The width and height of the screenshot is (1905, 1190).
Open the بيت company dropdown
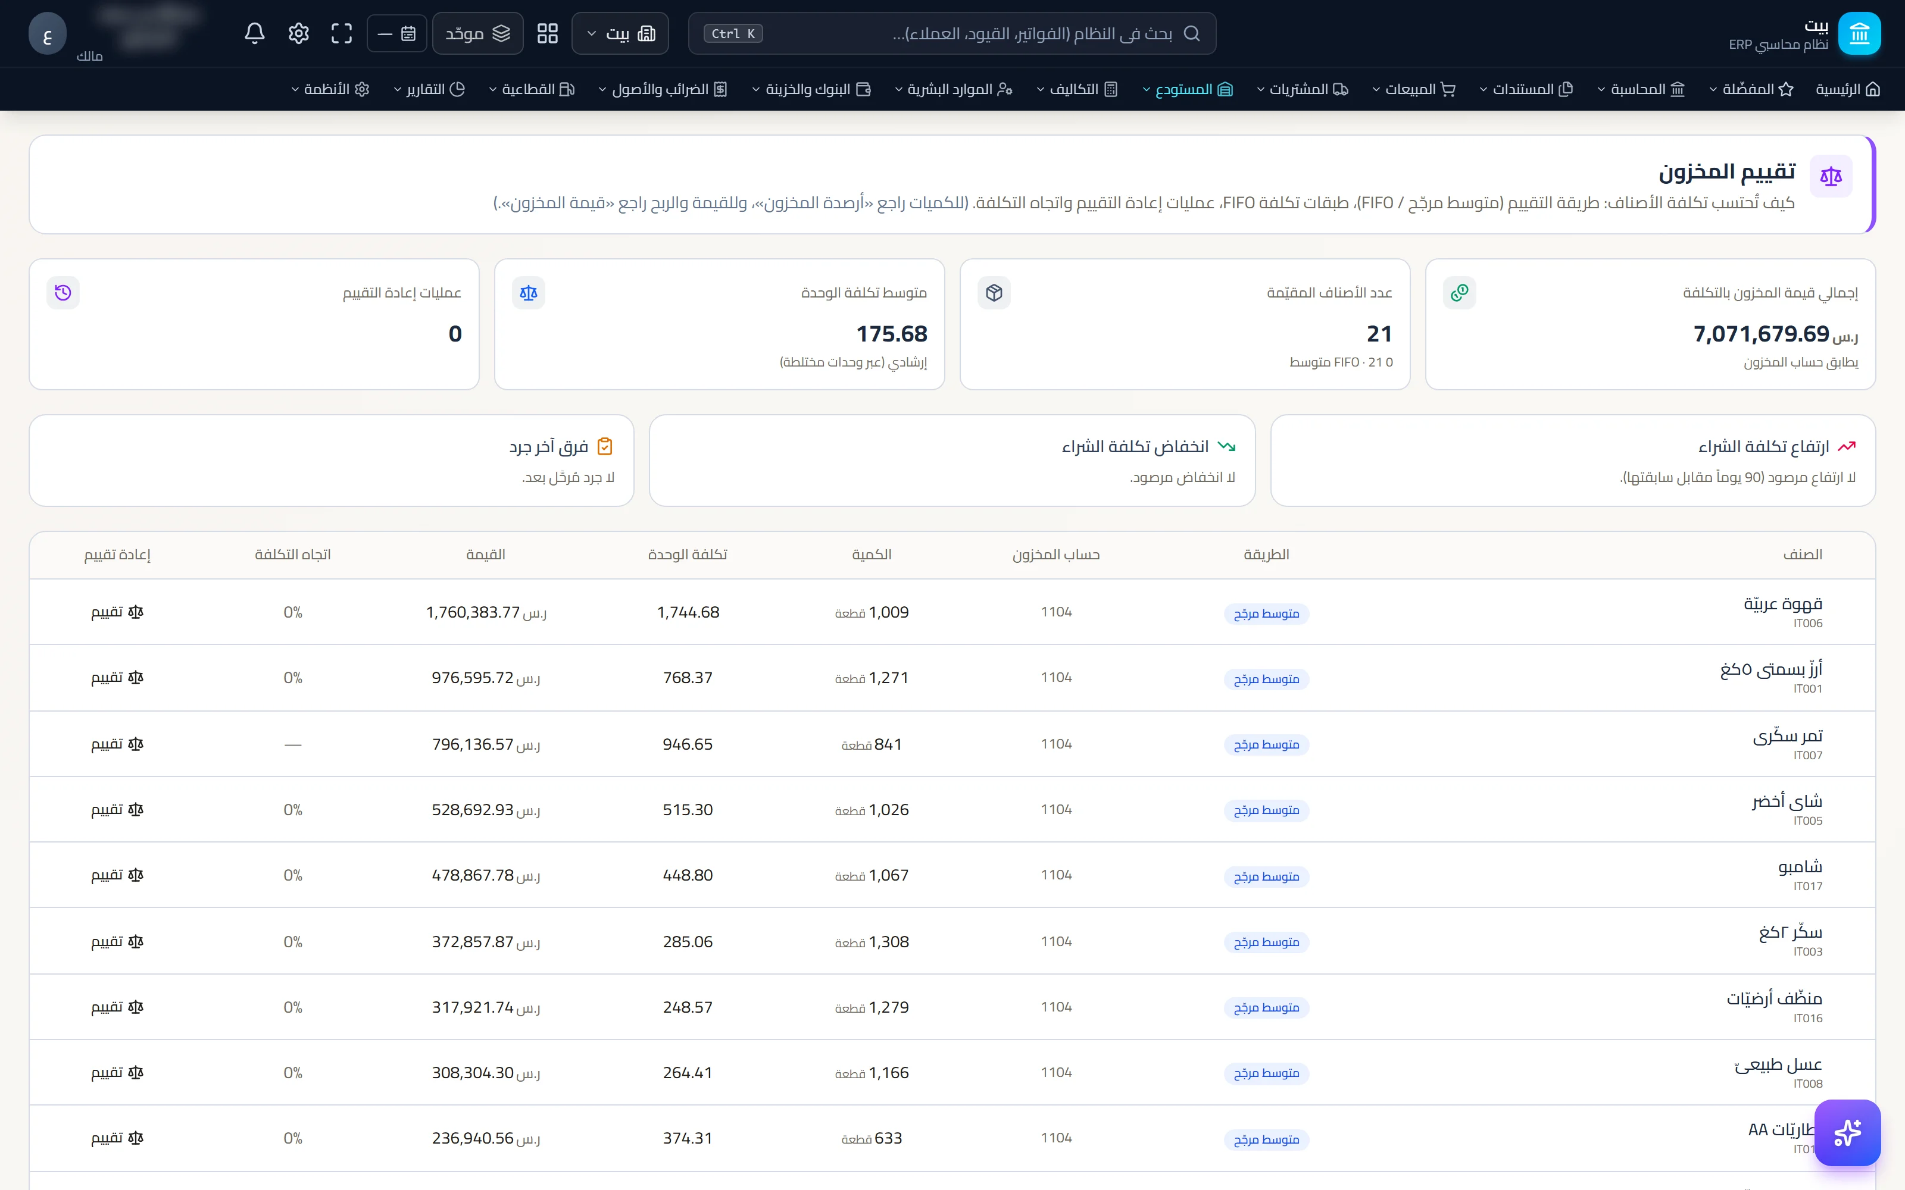click(620, 33)
